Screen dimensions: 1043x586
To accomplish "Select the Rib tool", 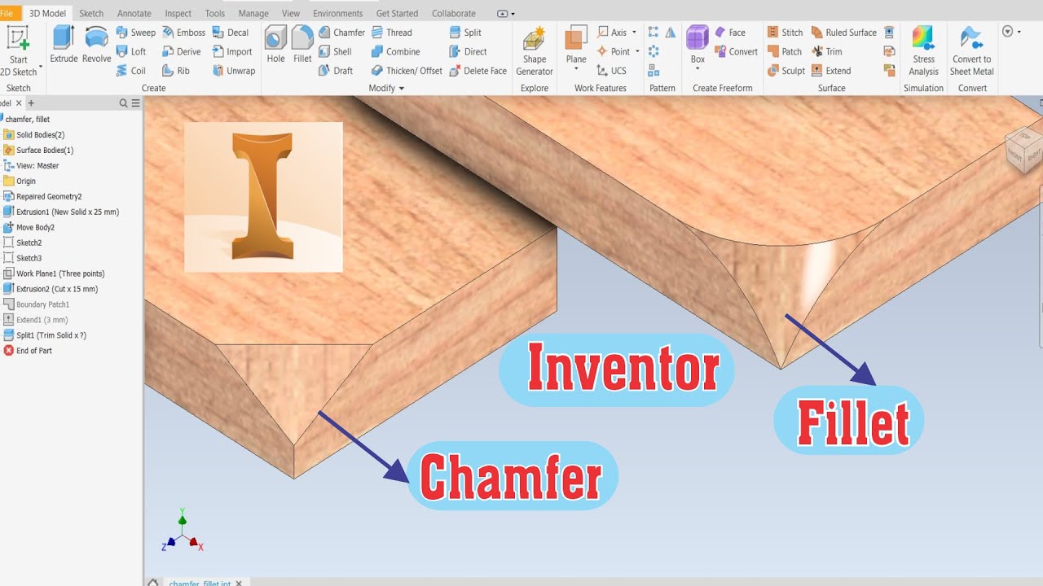I will (176, 71).
